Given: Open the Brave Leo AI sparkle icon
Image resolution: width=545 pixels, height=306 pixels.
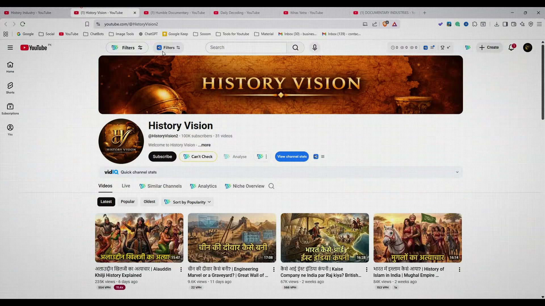Looking at the screenshot, I should (522, 24).
